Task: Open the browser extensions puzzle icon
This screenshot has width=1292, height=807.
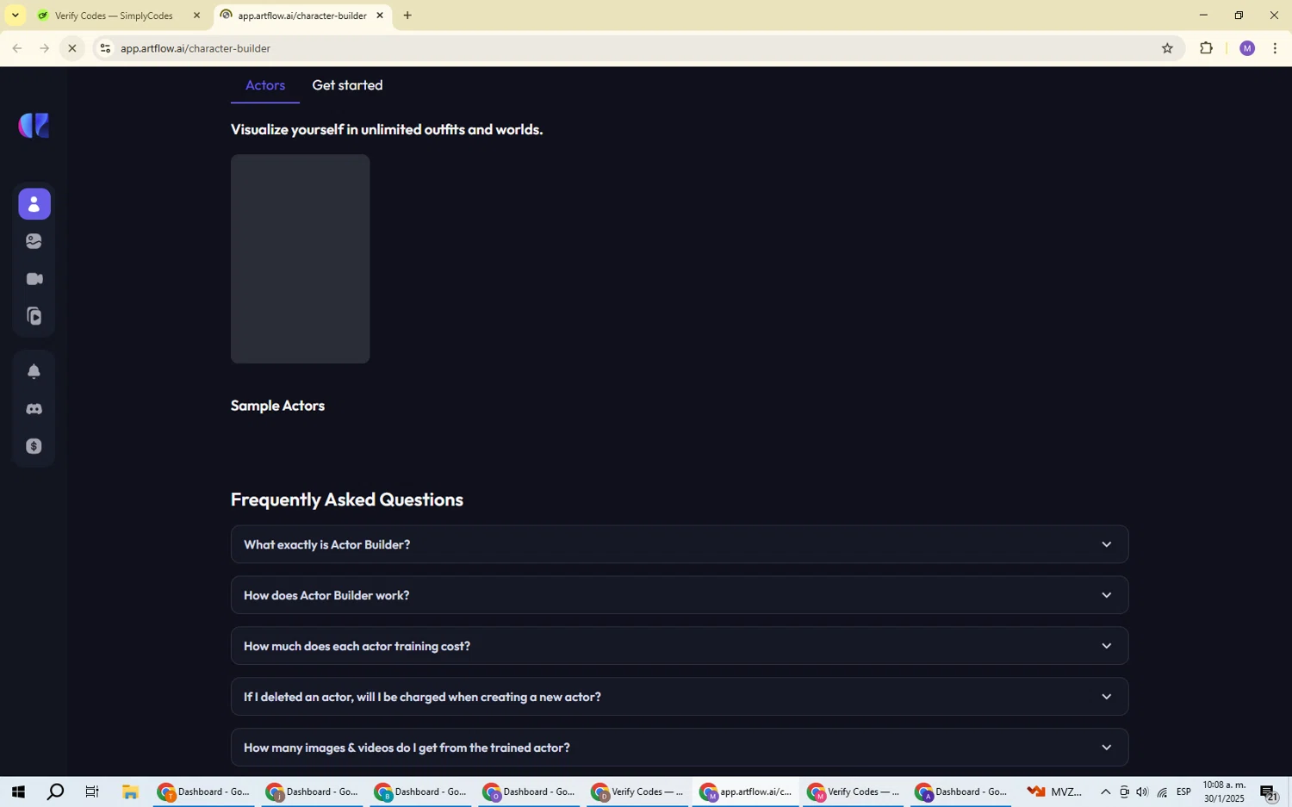Action: (x=1206, y=48)
